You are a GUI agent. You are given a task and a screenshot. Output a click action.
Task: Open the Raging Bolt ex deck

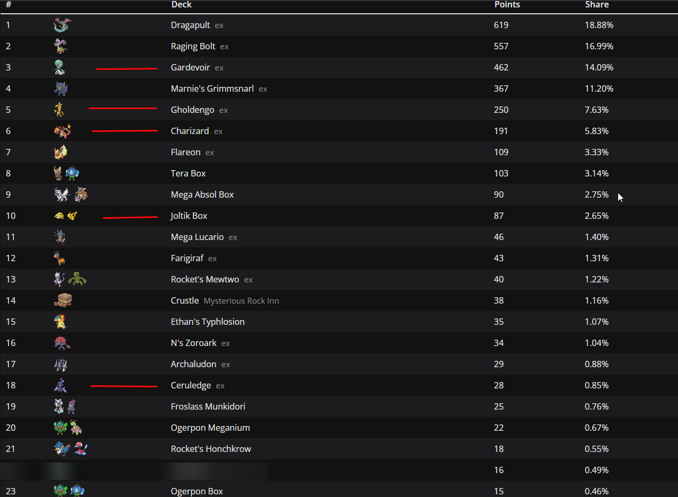click(200, 46)
